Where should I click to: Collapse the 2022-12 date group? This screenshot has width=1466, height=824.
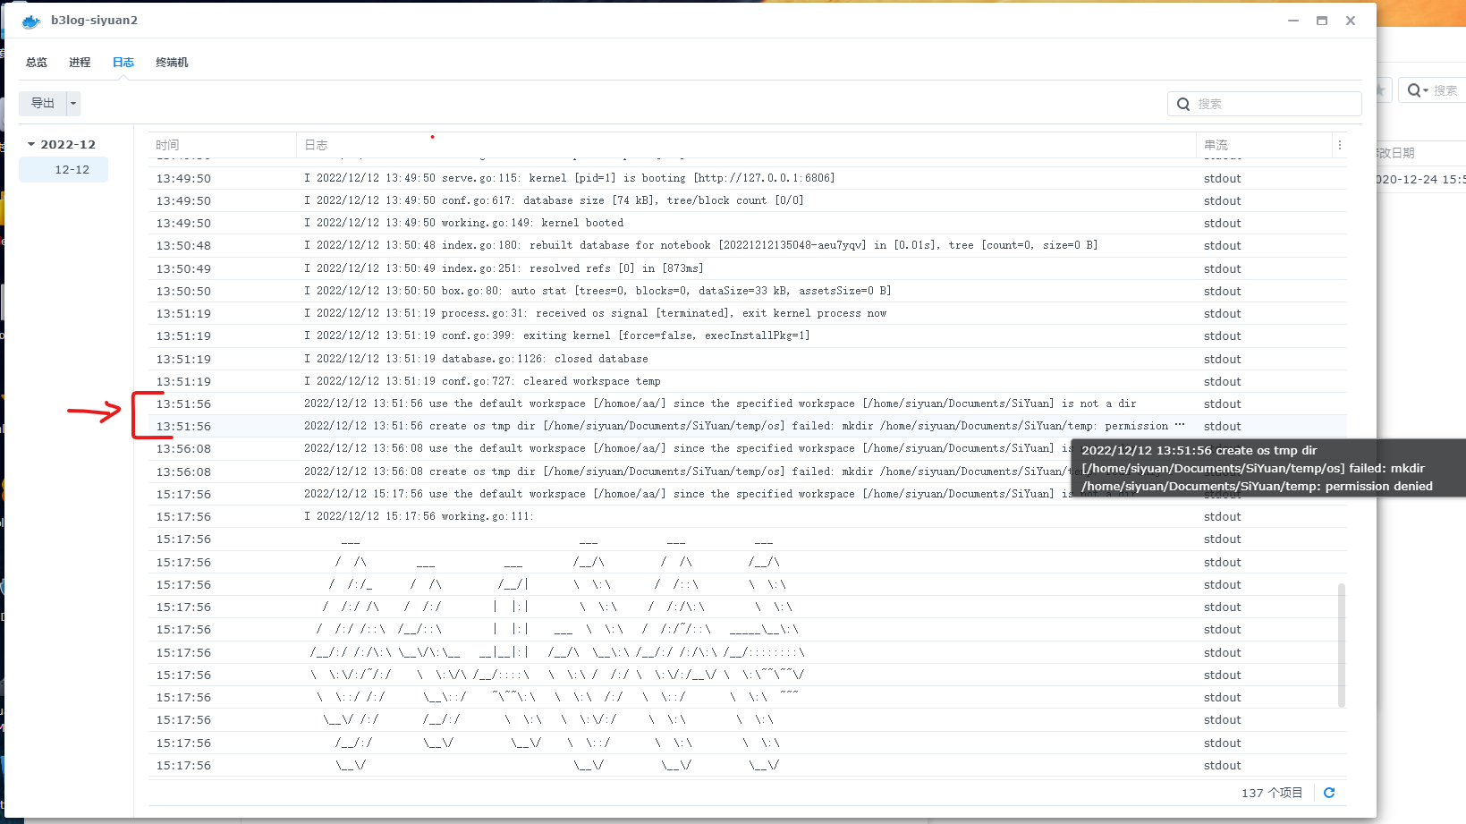click(32, 144)
